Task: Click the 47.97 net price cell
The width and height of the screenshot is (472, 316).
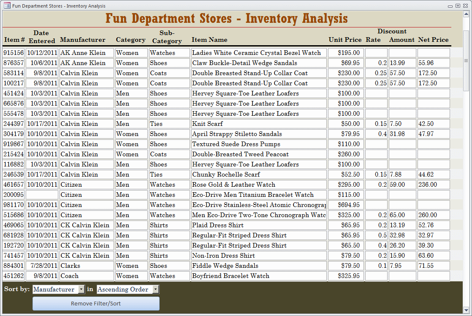Action: pyautogui.click(x=434, y=134)
